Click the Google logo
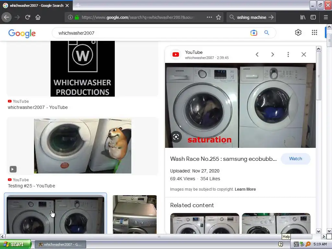This screenshot has height=249, width=332. (22, 33)
